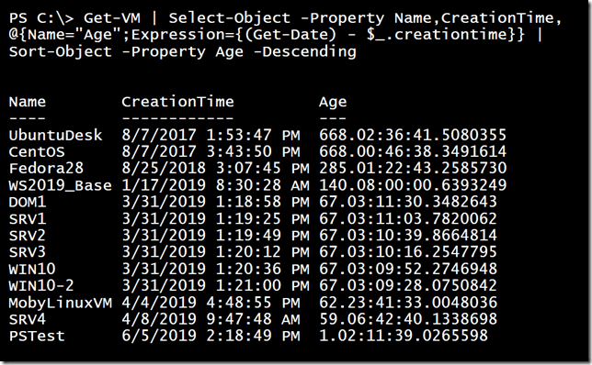The image size is (592, 365).
Task: Click the Age column header
Action: (x=333, y=103)
